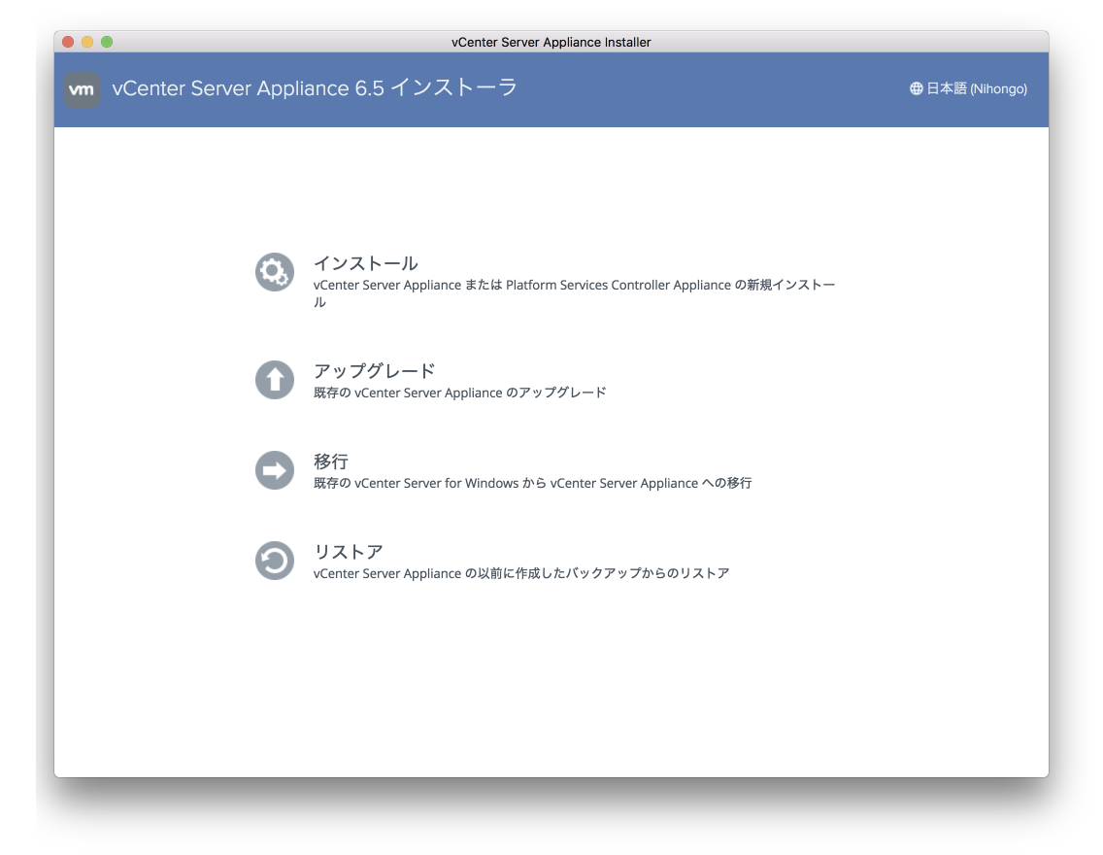Screen dimensions: 1103x855
Task: Click the vCenter Server Appliance Installer title bar
Action: (x=551, y=42)
